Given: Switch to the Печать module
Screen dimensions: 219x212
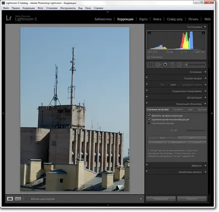Looking at the screenshot, I should [x=193, y=19].
